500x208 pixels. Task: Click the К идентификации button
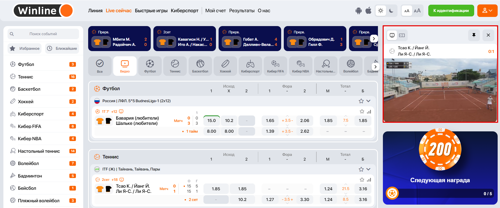[451, 11]
